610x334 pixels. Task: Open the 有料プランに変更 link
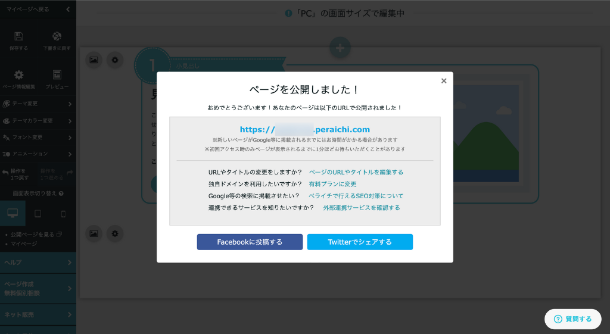pyautogui.click(x=332, y=184)
